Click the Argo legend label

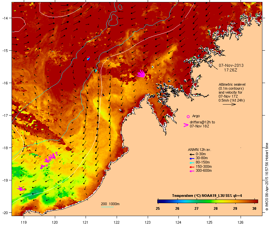(x=196, y=116)
